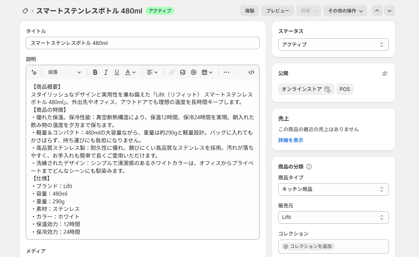Go to next product with down arrow
419x257 pixels.
point(389,11)
